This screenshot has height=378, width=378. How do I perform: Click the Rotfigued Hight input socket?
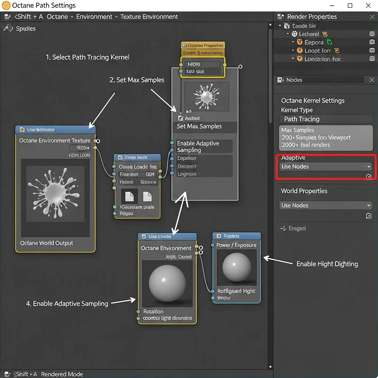213,291
